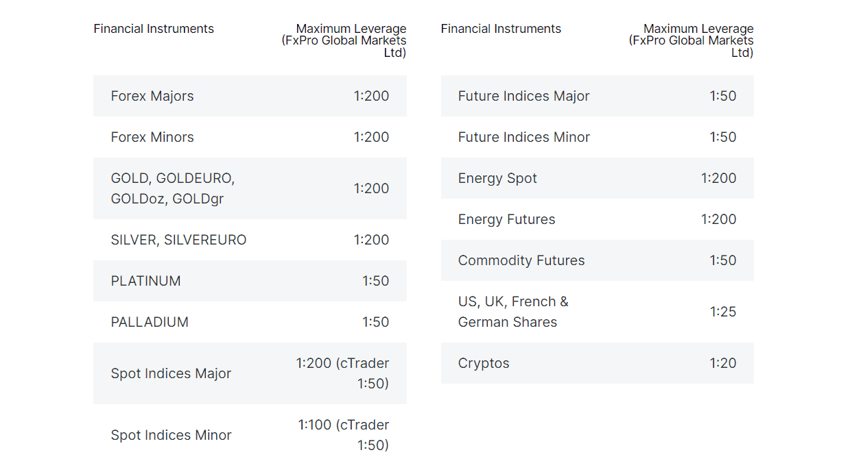Select the SILVER, SILVEREURO row
The width and height of the screenshot is (850, 472).
point(178,240)
